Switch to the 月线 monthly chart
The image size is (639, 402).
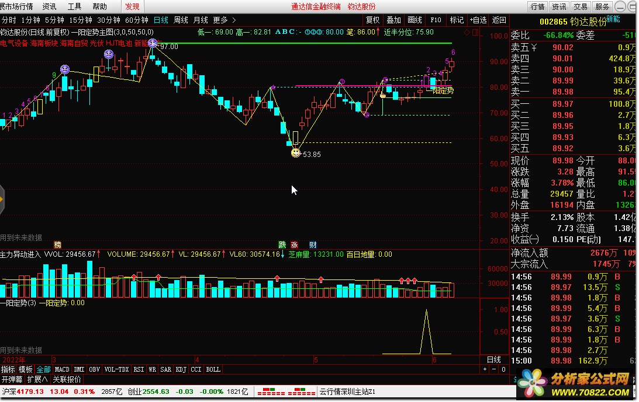point(201,20)
